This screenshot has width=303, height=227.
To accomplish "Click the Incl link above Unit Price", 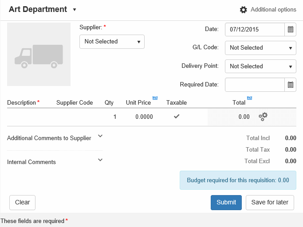I will click(x=155, y=98).
